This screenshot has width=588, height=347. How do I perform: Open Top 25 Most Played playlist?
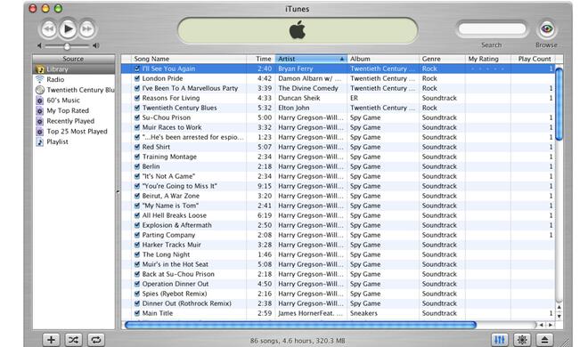73,132
